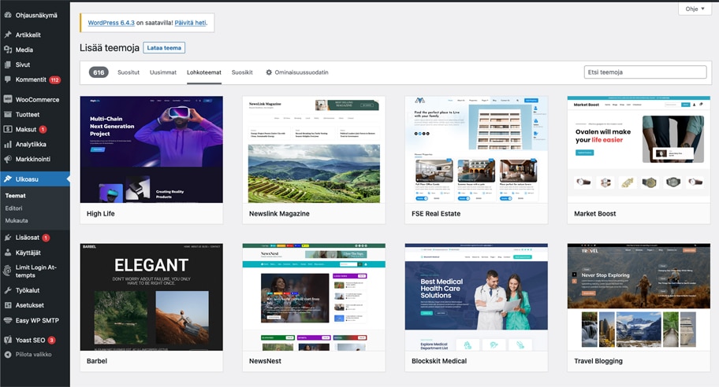Click the Analytiikka bar chart icon
The image size is (719, 387).
click(8, 144)
